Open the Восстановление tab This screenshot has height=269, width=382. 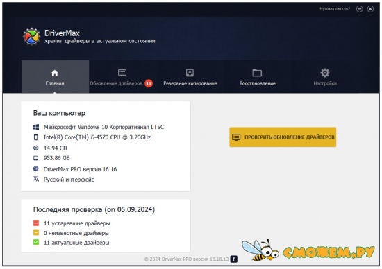(258, 77)
